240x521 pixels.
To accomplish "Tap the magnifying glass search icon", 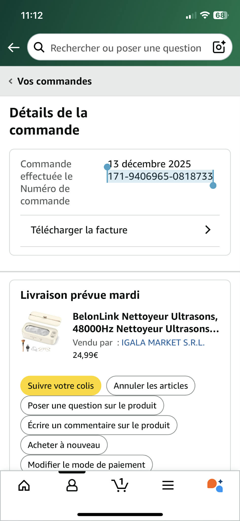I will (39, 47).
